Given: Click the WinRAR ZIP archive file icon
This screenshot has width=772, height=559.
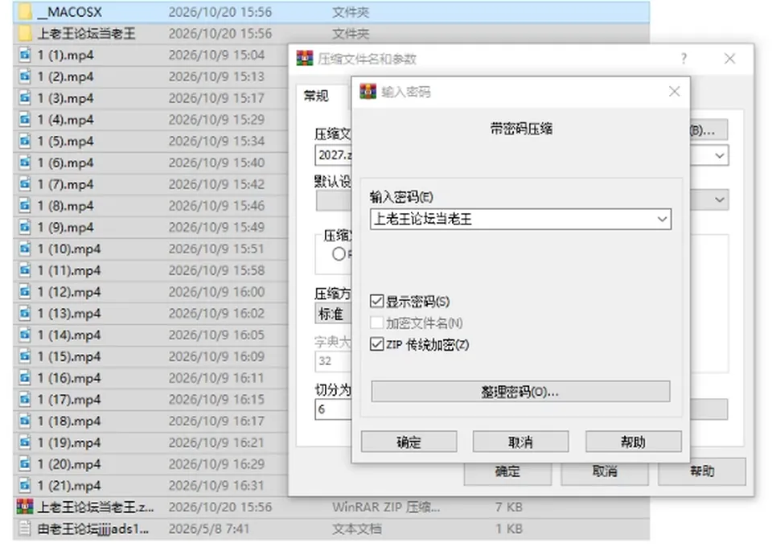Looking at the screenshot, I should coord(25,506).
